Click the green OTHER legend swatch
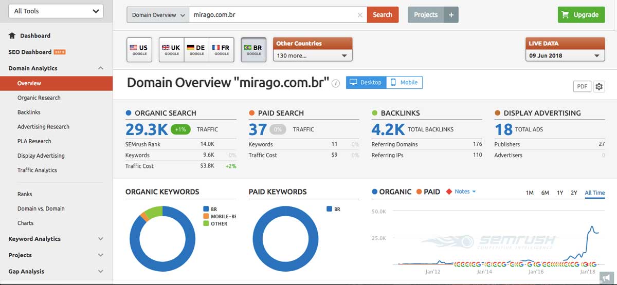Viewport: 617px width, 285px height. point(206,223)
